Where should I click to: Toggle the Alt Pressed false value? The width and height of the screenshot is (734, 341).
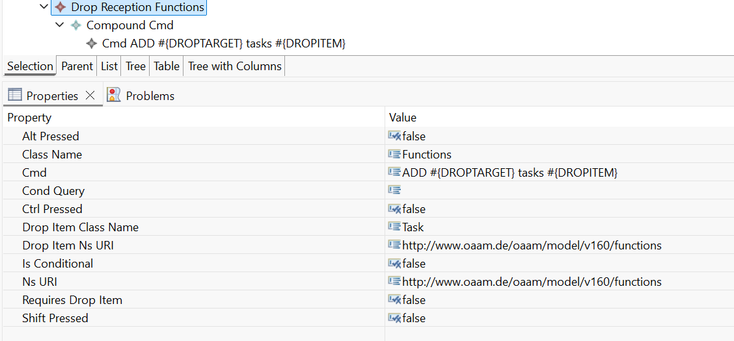click(413, 136)
